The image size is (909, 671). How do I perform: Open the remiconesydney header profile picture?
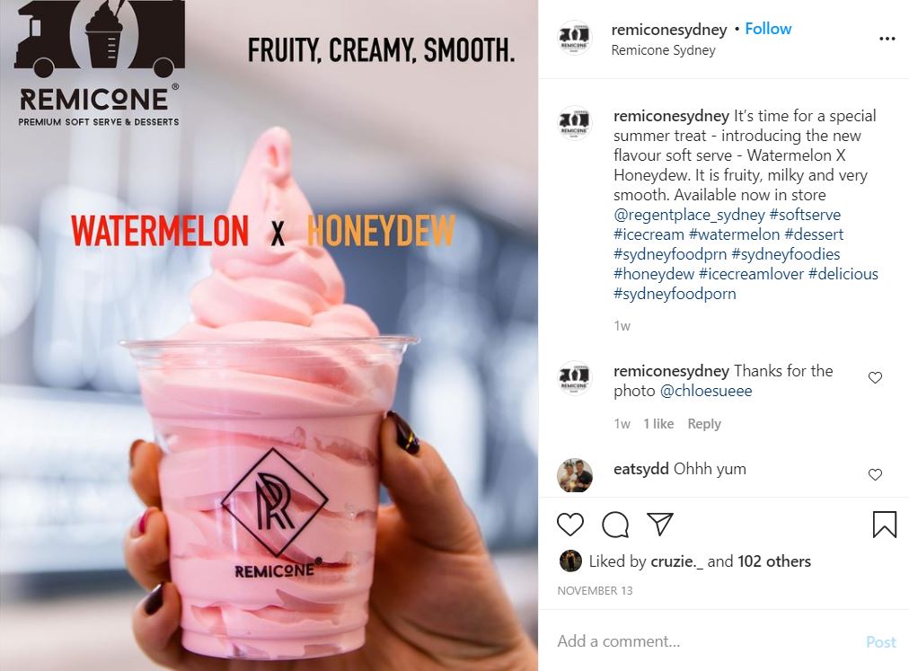(574, 38)
